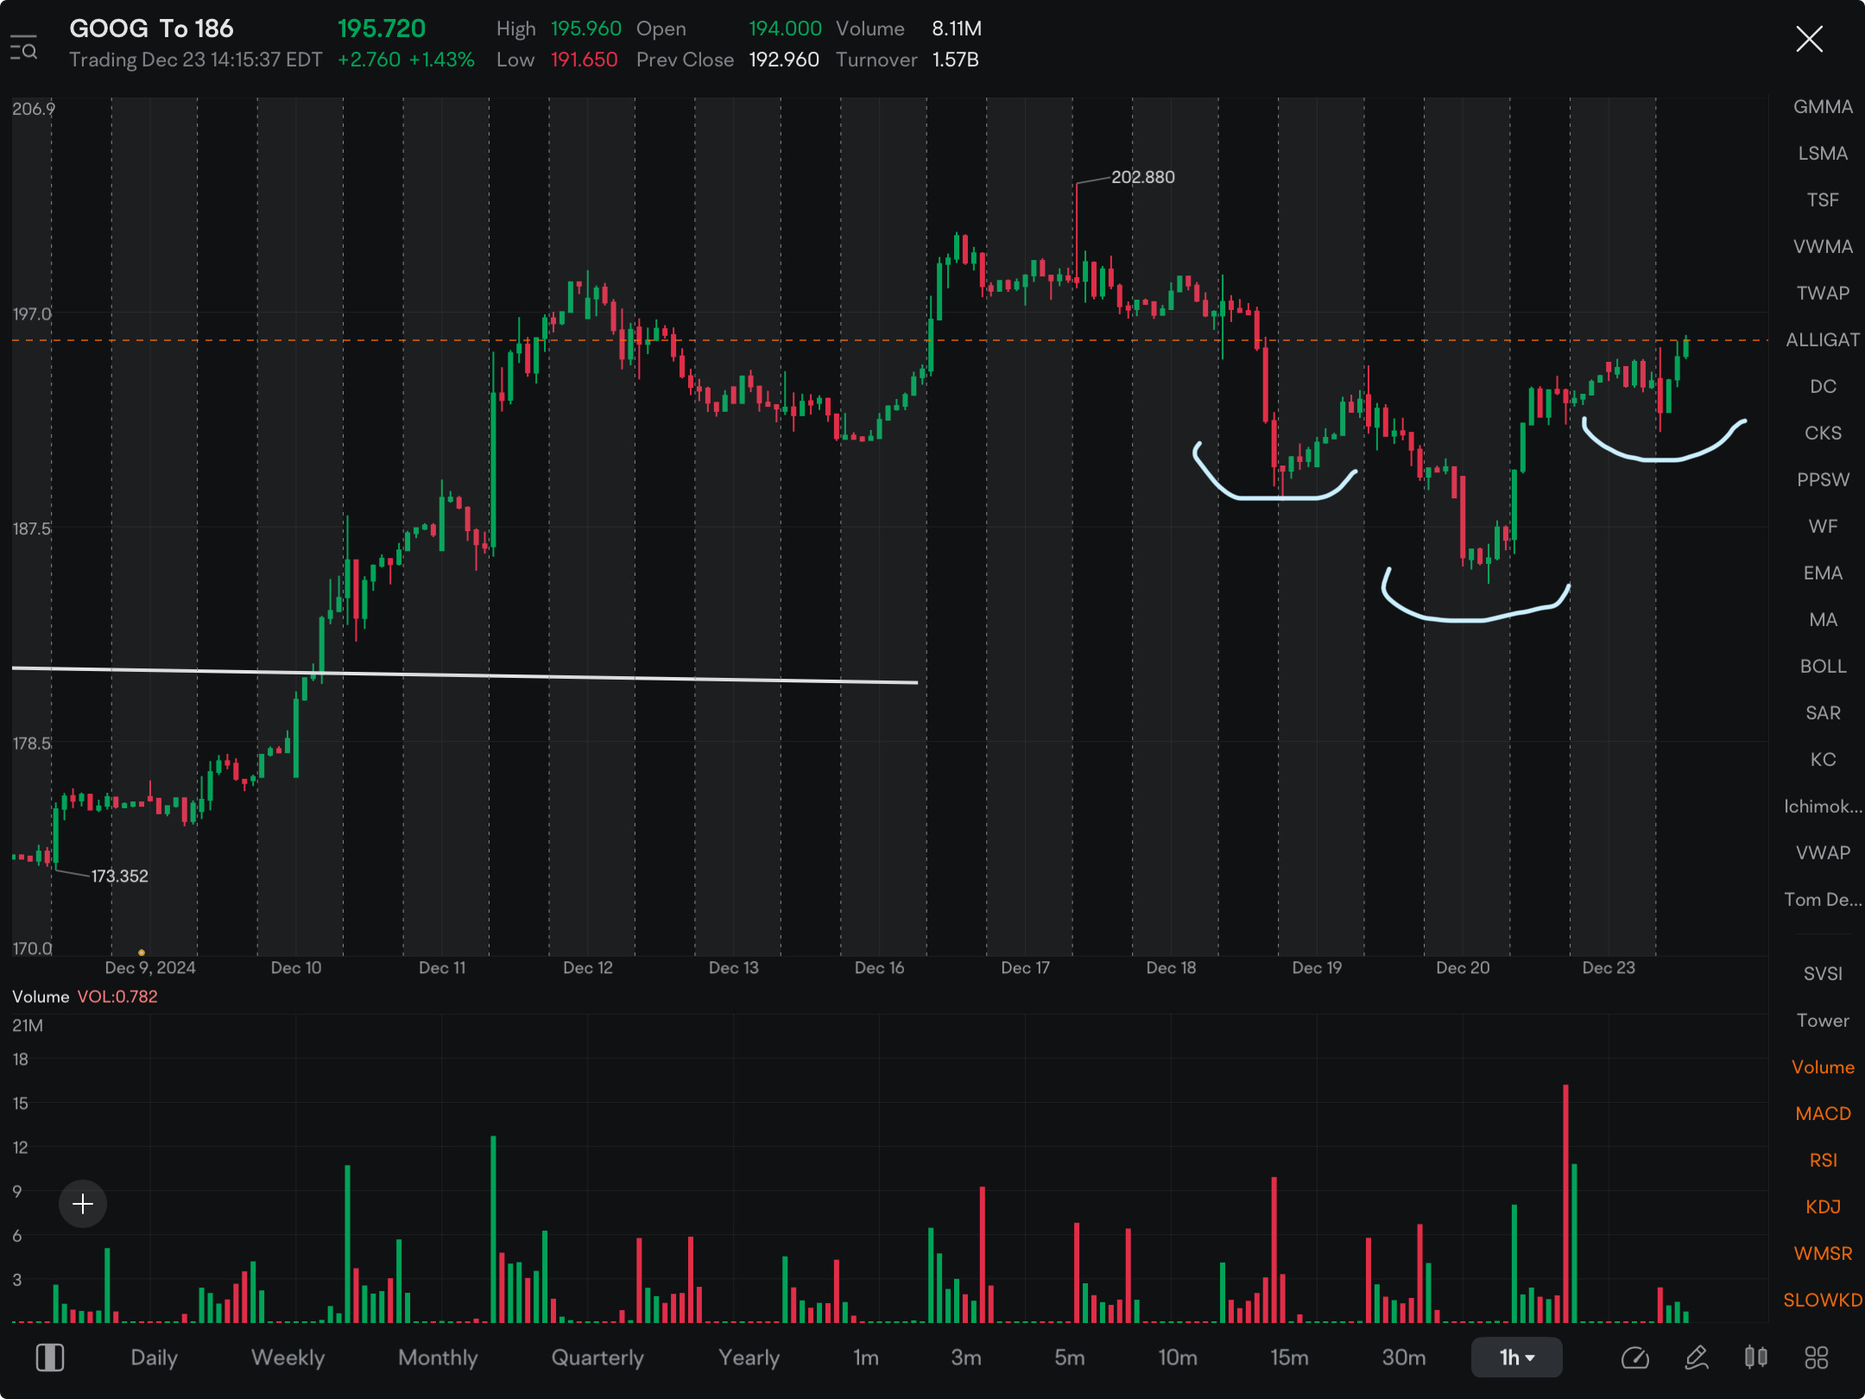Click the Prev Close 192.960 value
The height and width of the screenshot is (1399, 1865).
pyautogui.click(x=783, y=60)
